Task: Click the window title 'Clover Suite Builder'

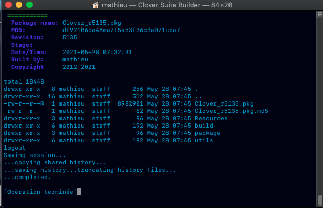Action: pyautogui.click(x=169, y=5)
